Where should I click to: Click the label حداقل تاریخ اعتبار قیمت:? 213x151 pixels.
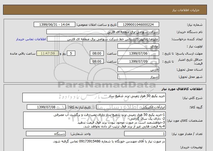coord(190,62)
